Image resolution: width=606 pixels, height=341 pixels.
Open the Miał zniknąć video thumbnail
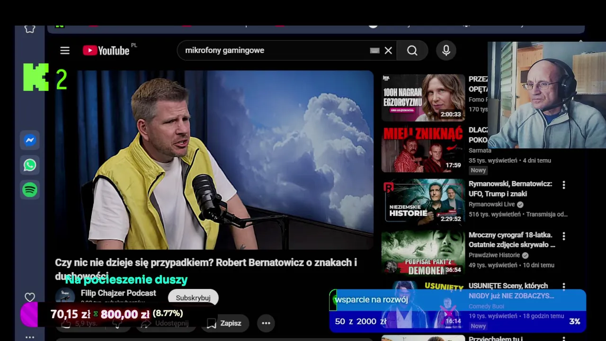coord(423,149)
